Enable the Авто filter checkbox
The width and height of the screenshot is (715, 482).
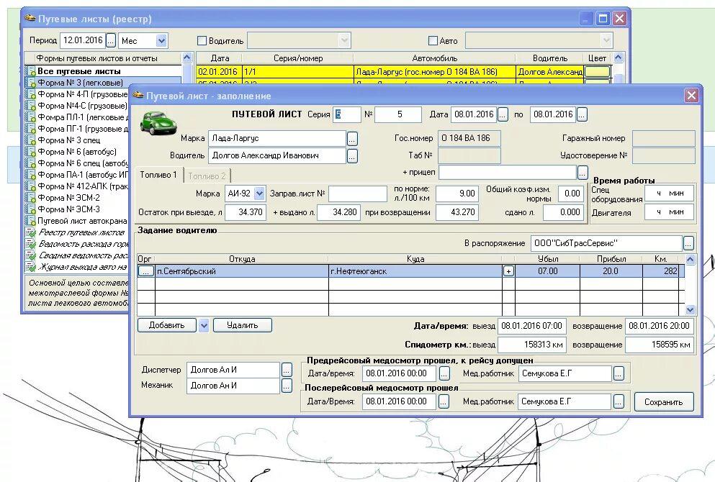click(x=433, y=41)
